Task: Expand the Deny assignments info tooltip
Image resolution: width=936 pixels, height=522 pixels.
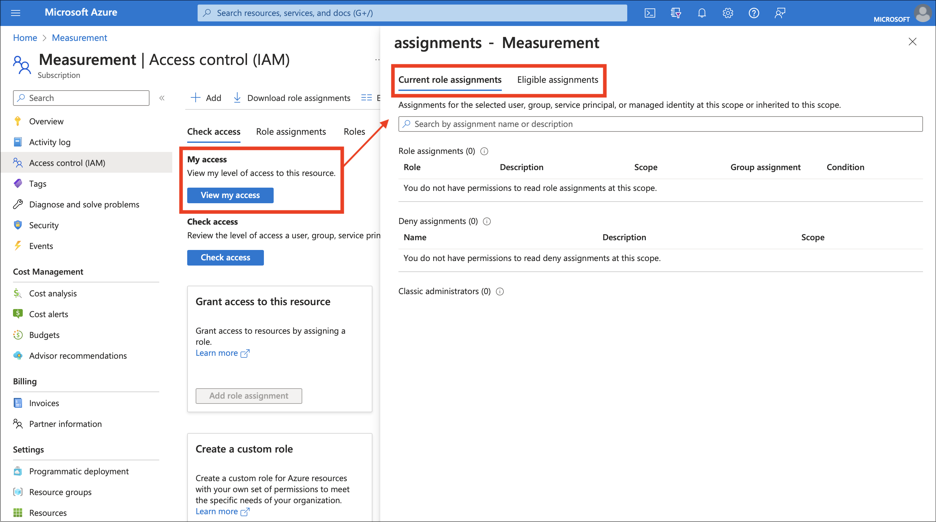Action: 488,221
